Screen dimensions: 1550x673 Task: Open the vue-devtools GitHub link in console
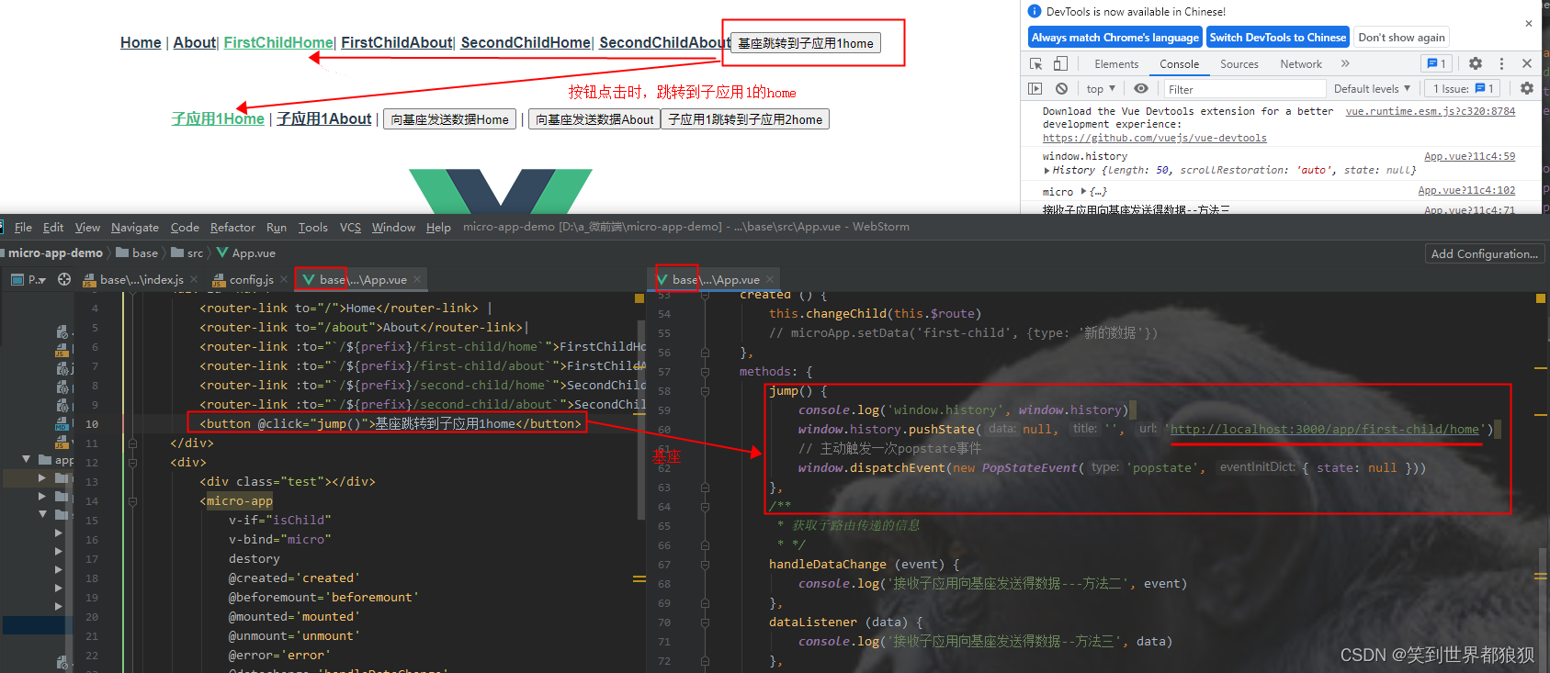pyautogui.click(x=1154, y=139)
